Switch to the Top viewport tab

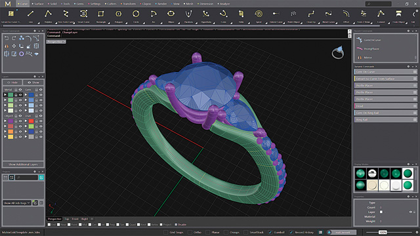[67, 219]
